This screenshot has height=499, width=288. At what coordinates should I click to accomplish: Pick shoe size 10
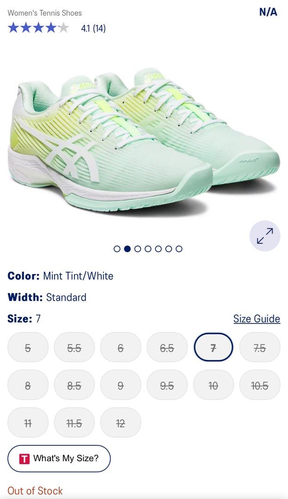(x=213, y=385)
